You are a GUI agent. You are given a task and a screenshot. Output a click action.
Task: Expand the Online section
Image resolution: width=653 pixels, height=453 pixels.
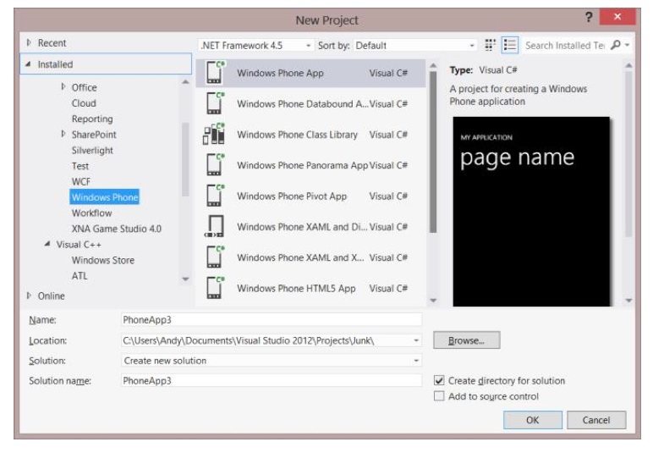[29, 296]
